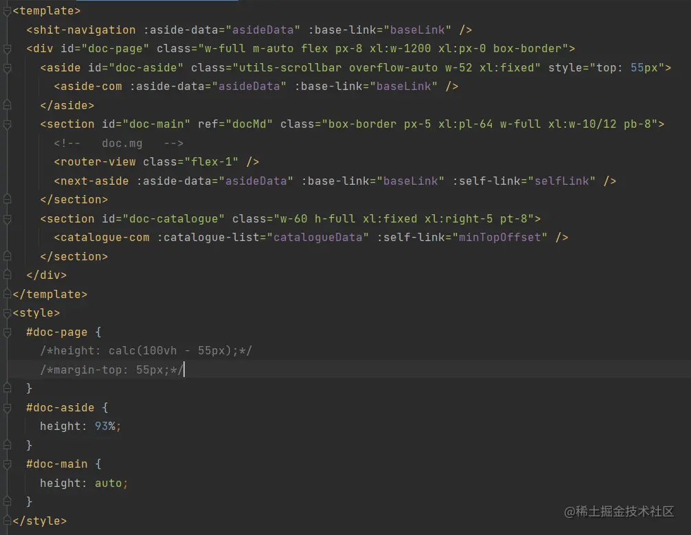Image resolution: width=691 pixels, height=535 pixels.
Task: Click the #doc-aside selector
Action: [60, 408]
